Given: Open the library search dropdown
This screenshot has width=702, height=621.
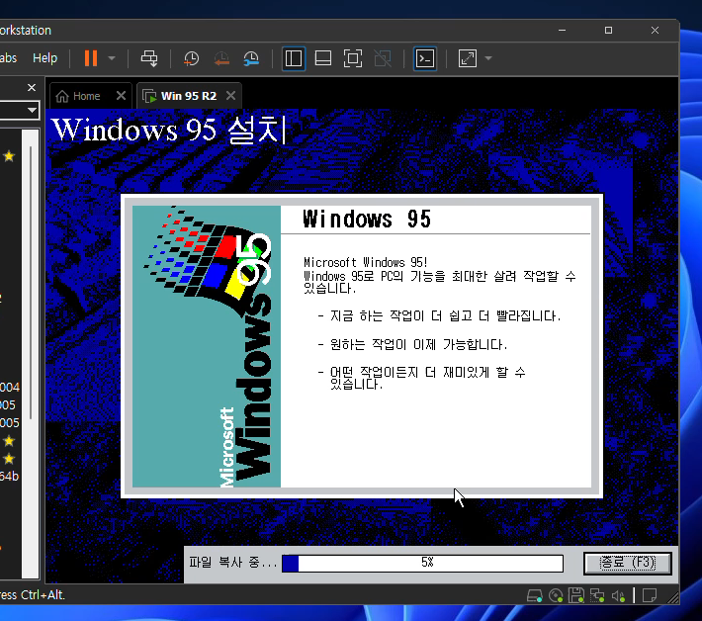Looking at the screenshot, I should (32, 110).
